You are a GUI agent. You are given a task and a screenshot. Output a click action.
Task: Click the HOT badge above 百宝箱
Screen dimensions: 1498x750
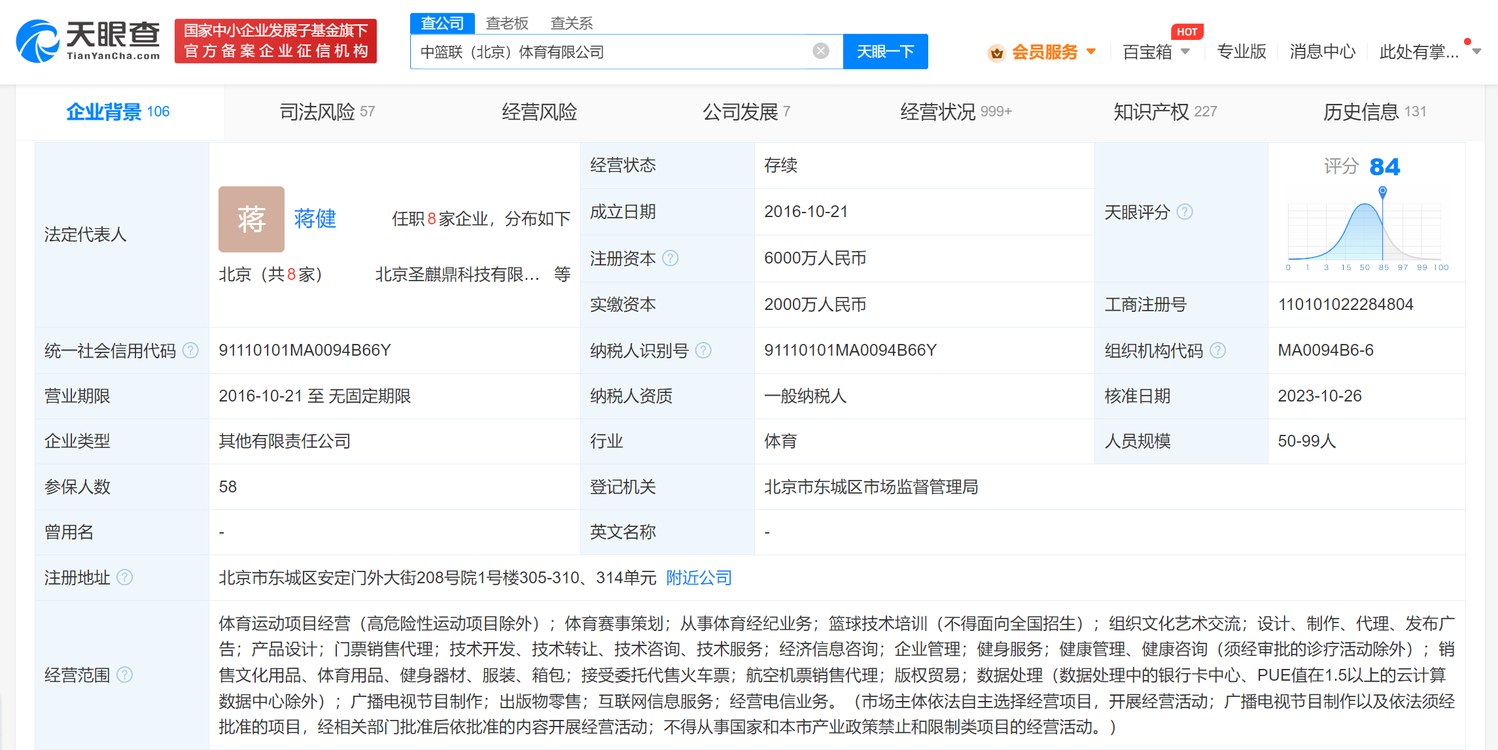coord(1187,31)
